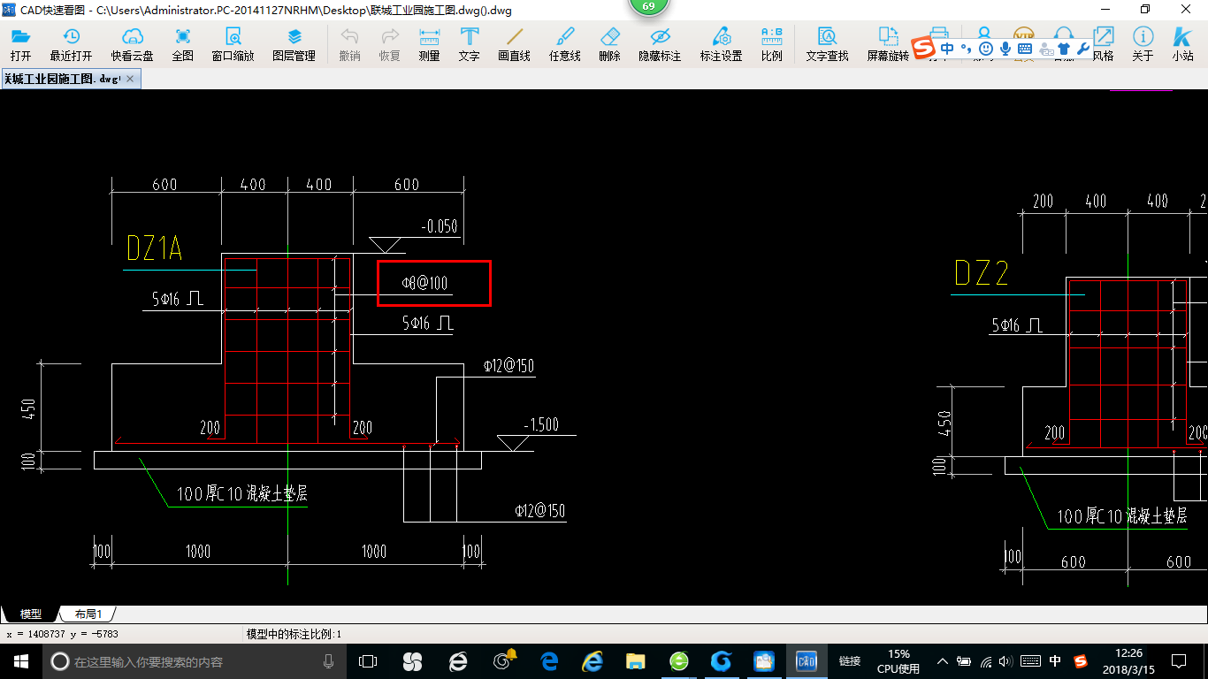1208x679 pixels.
Task: Click 100厚C10混凝土垫层 label under DZ1A
Action: [241, 494]
